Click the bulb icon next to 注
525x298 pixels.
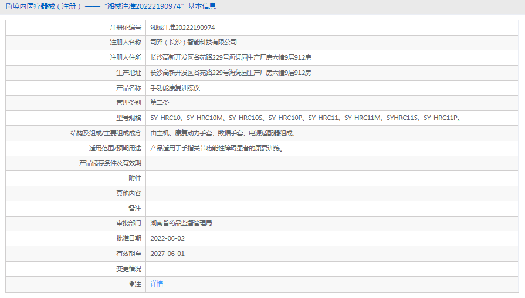131,284
